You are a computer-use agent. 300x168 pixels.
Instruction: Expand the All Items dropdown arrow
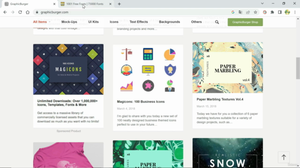click(50, 22)
